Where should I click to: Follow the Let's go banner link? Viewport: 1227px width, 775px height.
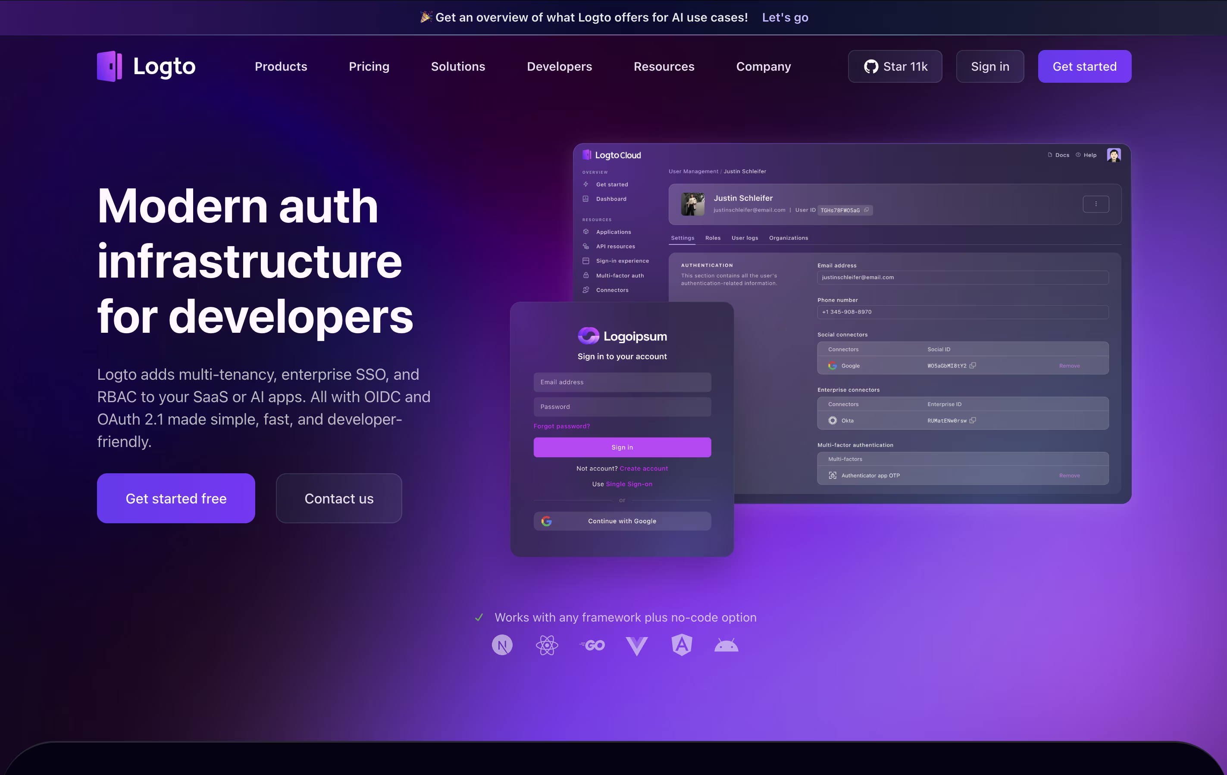[785, 17]
